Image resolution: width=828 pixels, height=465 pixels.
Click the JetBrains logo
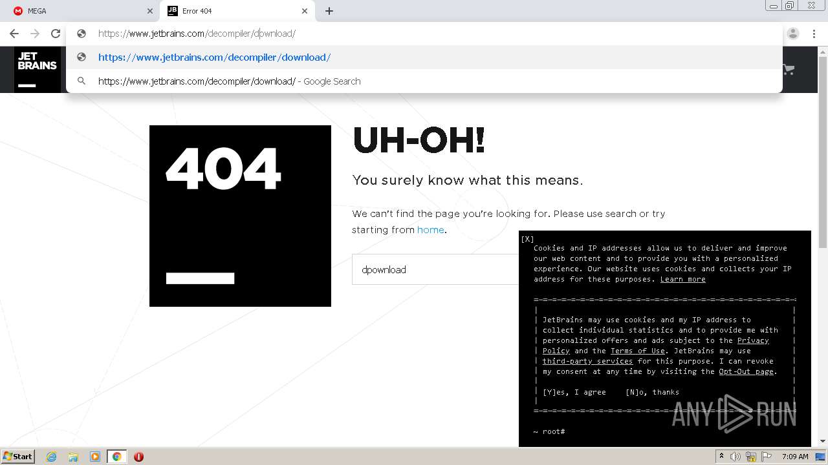click(37, 70)
